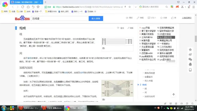197x111 pixels.
Task: Share via the Weibo icon in floating sidebar
Action: [190, 54]
